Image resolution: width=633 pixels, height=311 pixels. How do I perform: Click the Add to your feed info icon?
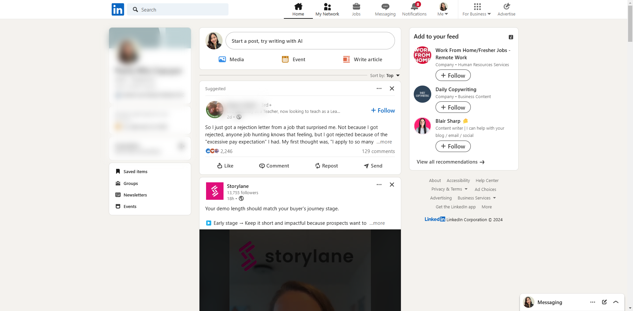coord(511,37)
